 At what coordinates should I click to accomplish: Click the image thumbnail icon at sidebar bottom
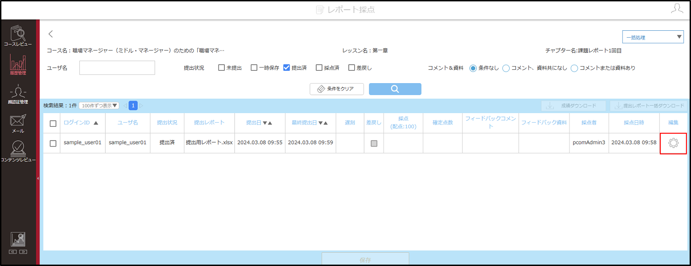(x=18, y=239)
